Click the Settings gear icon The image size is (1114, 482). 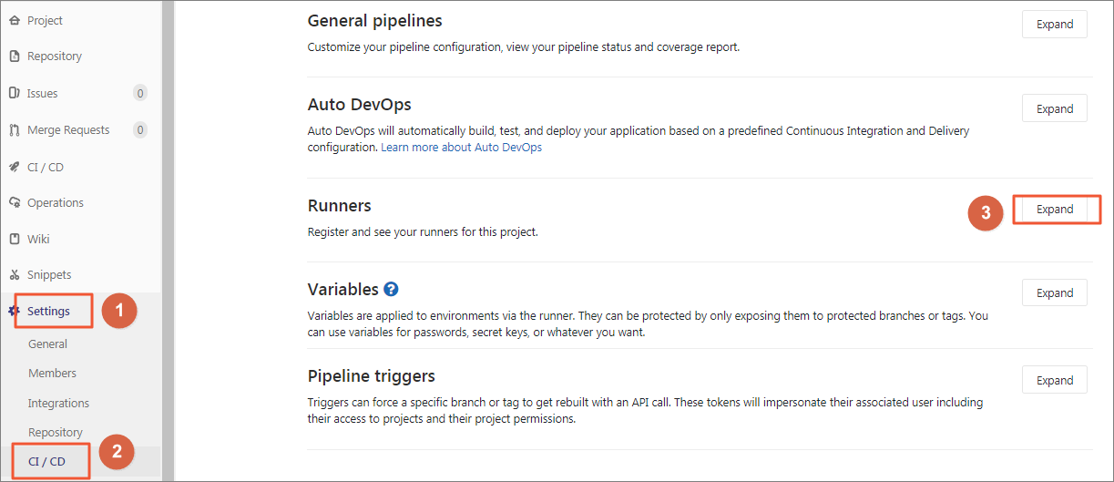[14, 311]
